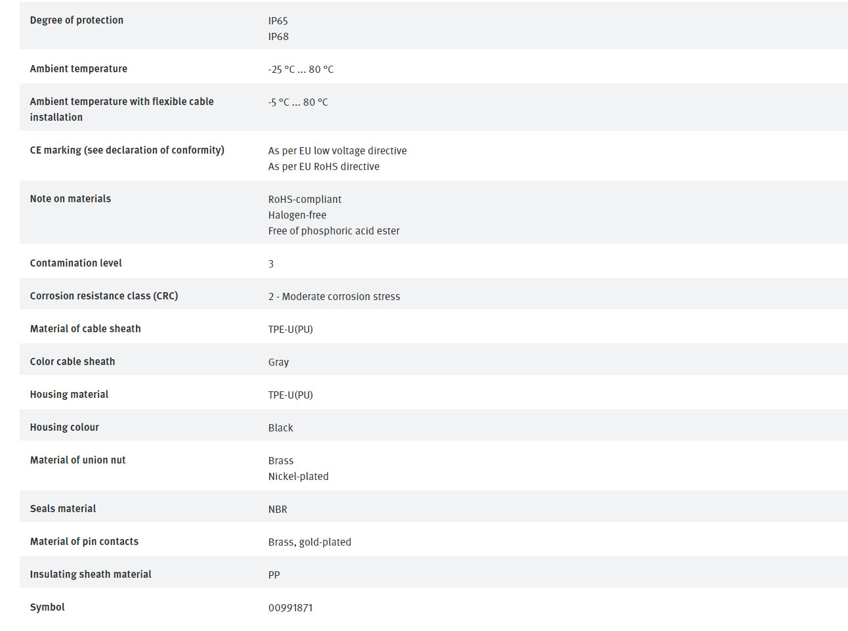Click the PP insulating sheath value
The image size is (848, 631).
[274, 575]
